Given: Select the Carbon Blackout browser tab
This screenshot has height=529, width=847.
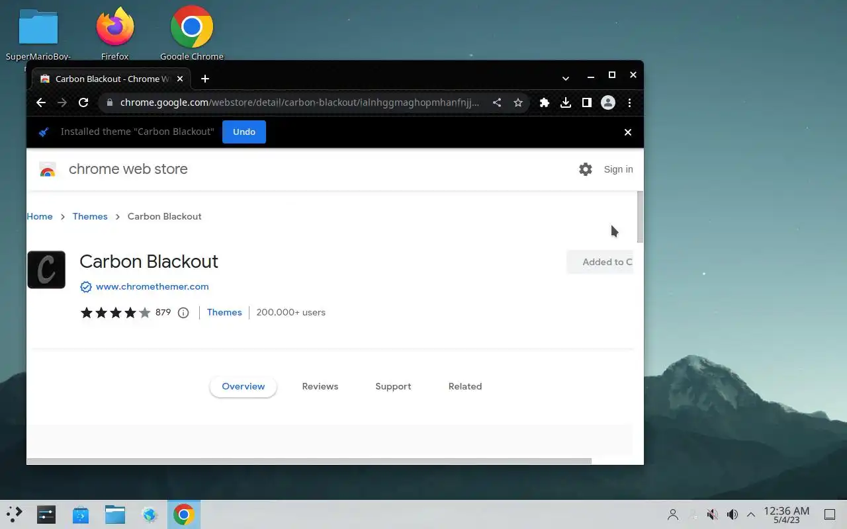Looking at the screenshot, I should click(112, 79).
